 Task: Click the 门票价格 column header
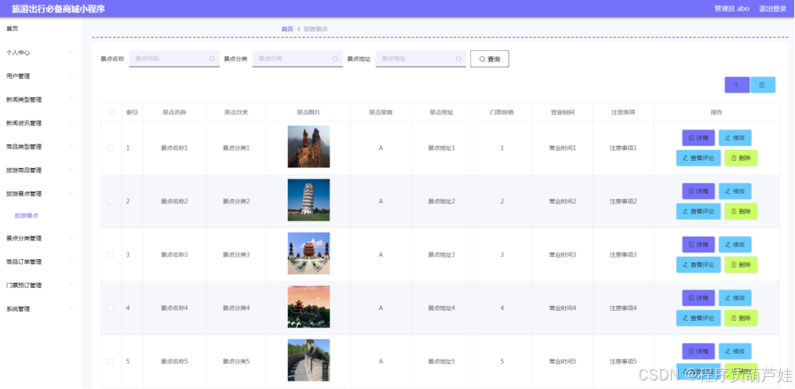click(502, 113)
